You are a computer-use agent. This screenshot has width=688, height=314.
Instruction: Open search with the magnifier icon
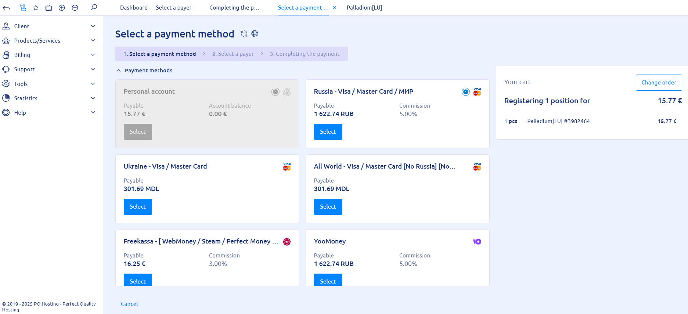click(94, 7)
